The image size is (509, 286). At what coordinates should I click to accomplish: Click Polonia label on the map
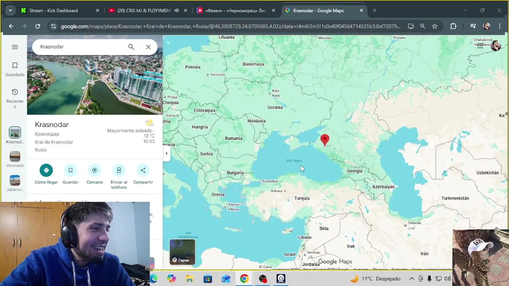click(x=193, y=67)
